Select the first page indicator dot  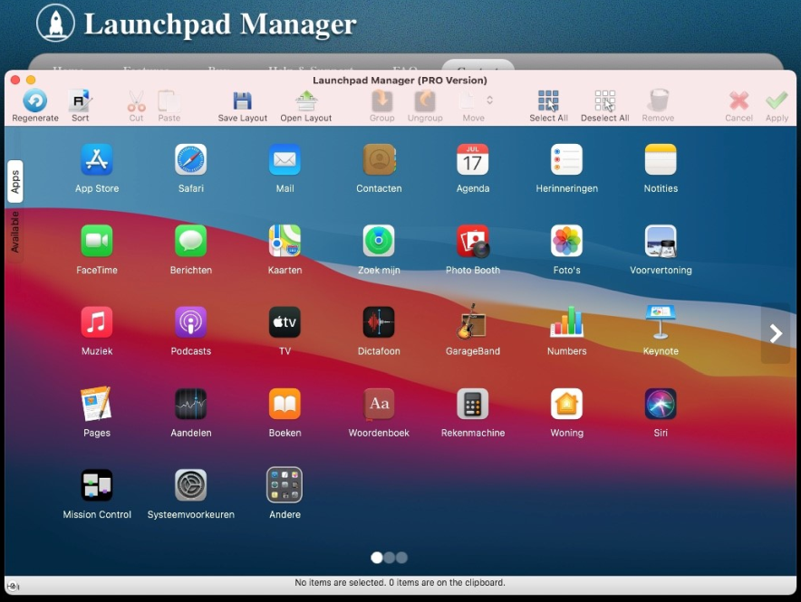coord(377,558)
